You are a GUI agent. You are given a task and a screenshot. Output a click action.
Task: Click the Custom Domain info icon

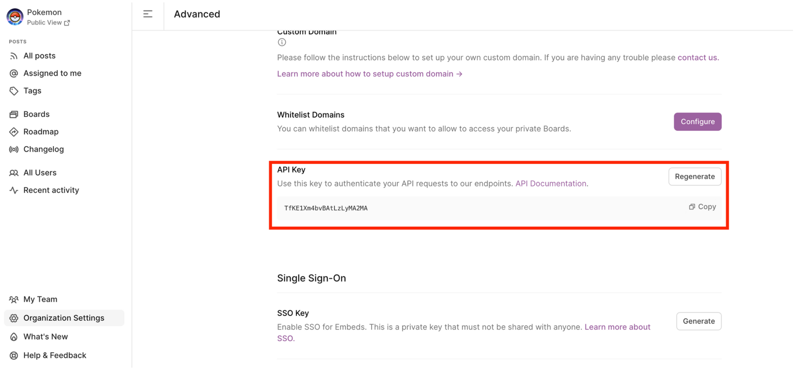(282, 42)
